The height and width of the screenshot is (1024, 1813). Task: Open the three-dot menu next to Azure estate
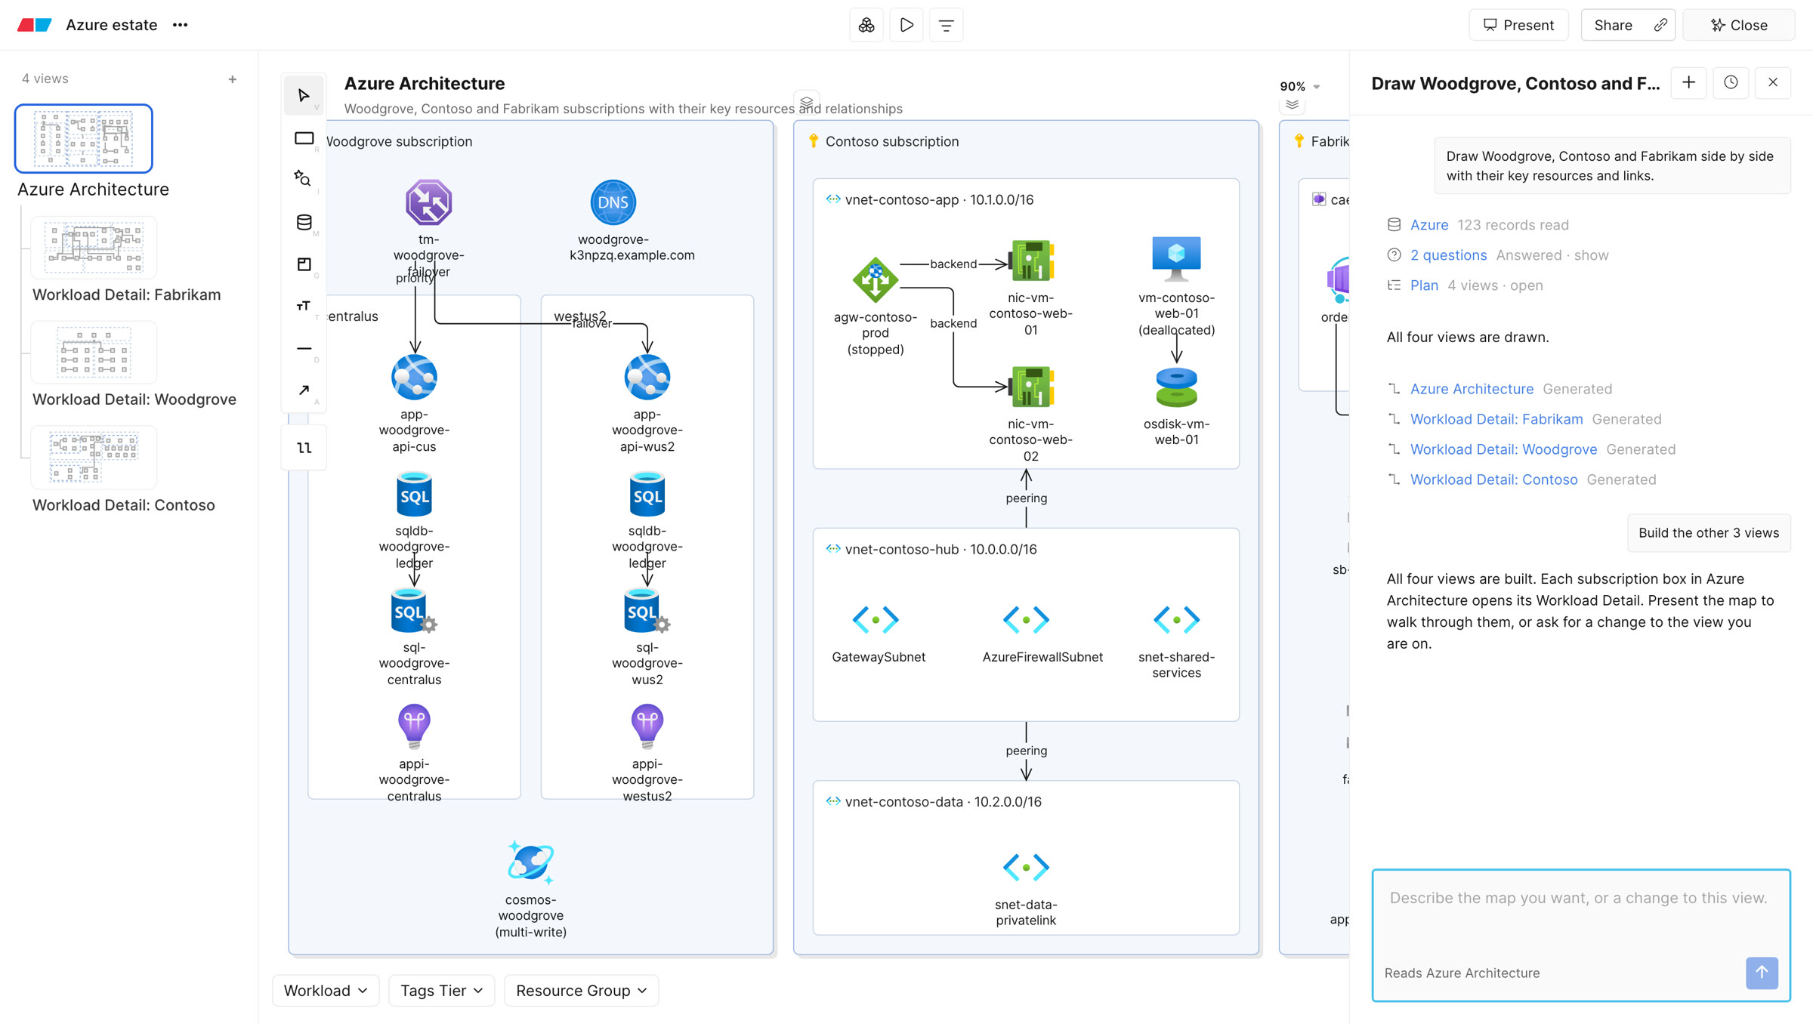coord(180,25)
